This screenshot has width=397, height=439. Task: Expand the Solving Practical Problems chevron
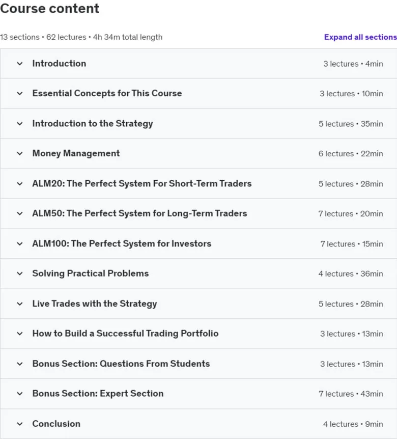click(x=19, y=273)
